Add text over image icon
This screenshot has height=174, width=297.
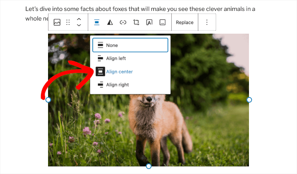point(149,22)
